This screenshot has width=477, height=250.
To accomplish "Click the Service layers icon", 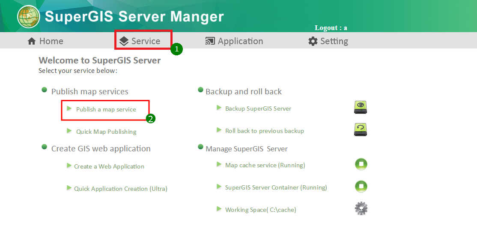I will (x=124, y=41).
